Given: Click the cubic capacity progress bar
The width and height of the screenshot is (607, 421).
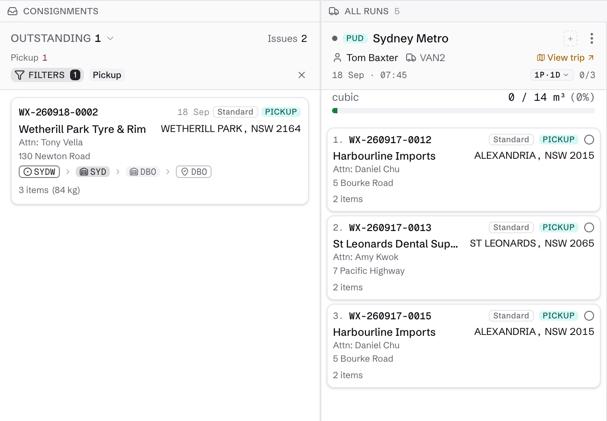Looking at the screenshot, I should click(464, 111).
